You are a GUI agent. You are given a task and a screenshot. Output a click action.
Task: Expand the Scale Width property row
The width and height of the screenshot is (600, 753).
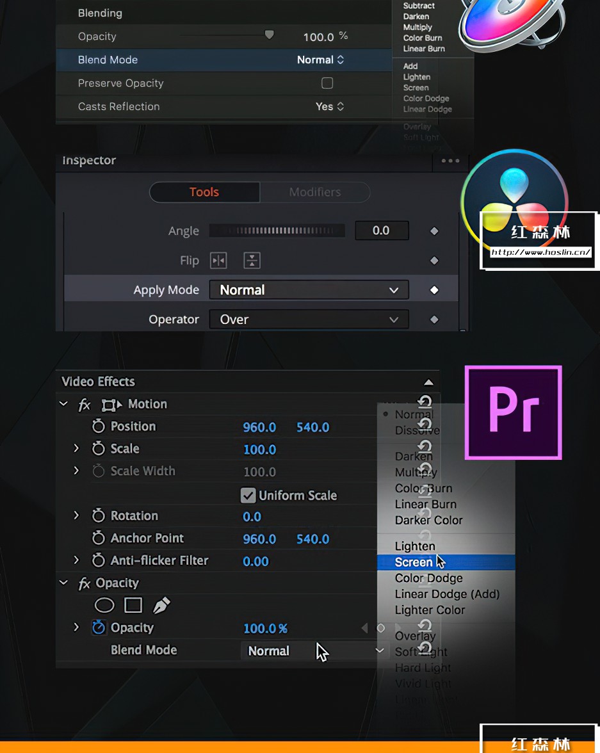pos(76,471)
